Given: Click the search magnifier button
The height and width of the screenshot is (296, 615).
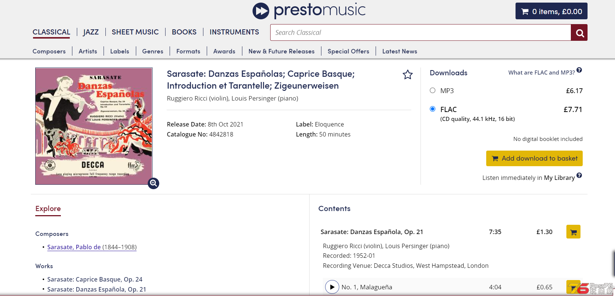Looking at the screenshot, I should tap(579, 33).
